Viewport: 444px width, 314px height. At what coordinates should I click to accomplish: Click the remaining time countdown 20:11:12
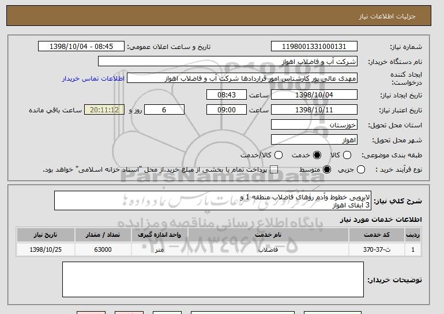tap(104, 110)
